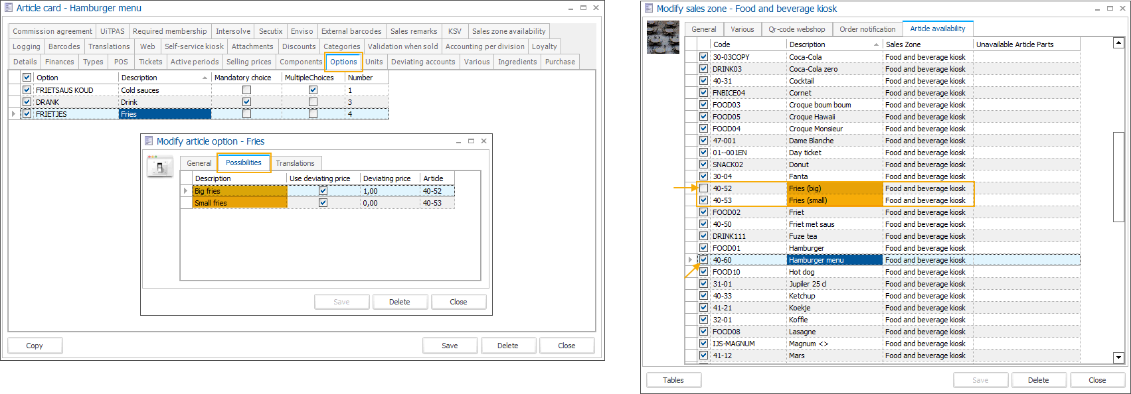Viewport: 1131px width, 394px height.
Task: Open the sales zone terrace thumbnail picture
Action: tap(663, 37)
